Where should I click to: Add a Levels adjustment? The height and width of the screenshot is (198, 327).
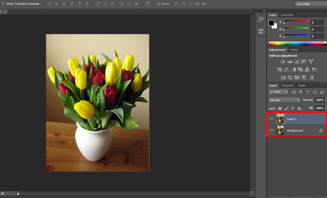click(290, 61)
